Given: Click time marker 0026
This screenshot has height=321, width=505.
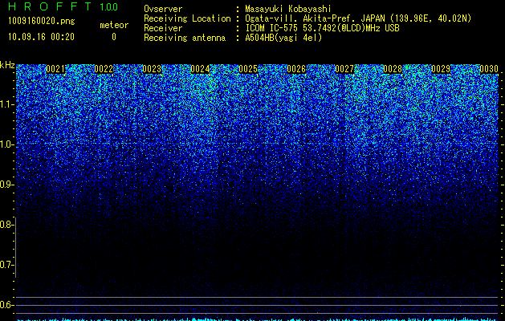Looking at the screenshot, I should click(296, 69).
